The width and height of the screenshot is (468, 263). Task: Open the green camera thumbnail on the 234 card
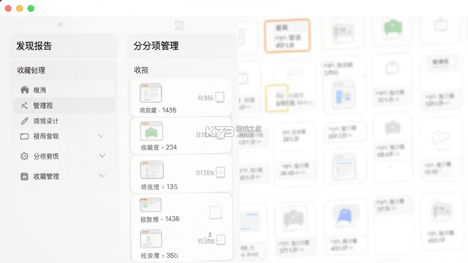click(x=152, y=131)
